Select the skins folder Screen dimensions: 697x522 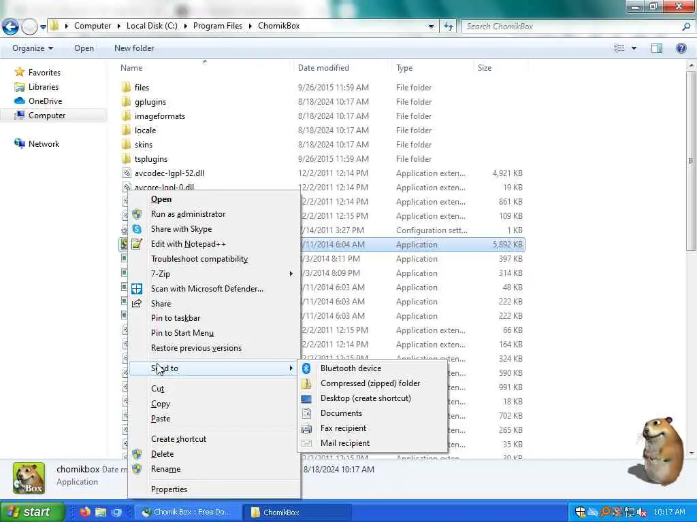point(143,144)
